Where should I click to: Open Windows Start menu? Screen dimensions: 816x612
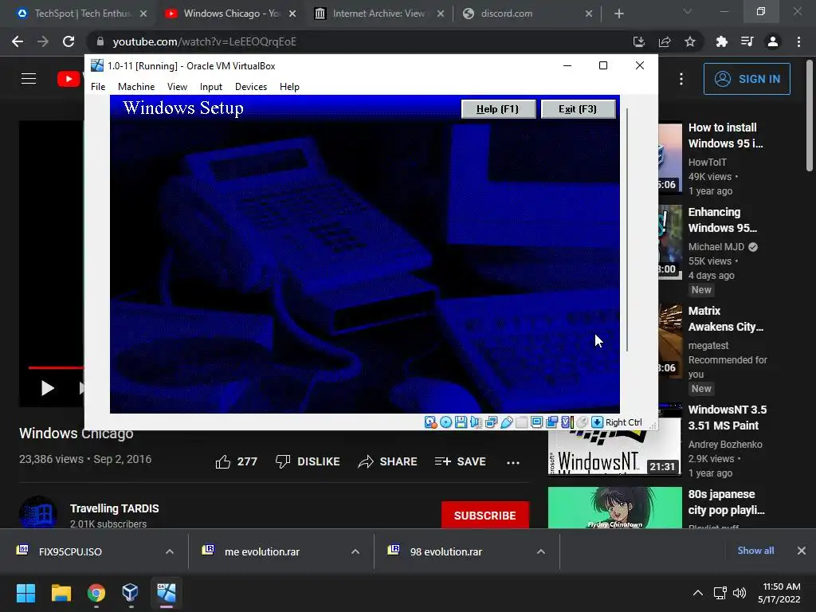click(25, 593)
